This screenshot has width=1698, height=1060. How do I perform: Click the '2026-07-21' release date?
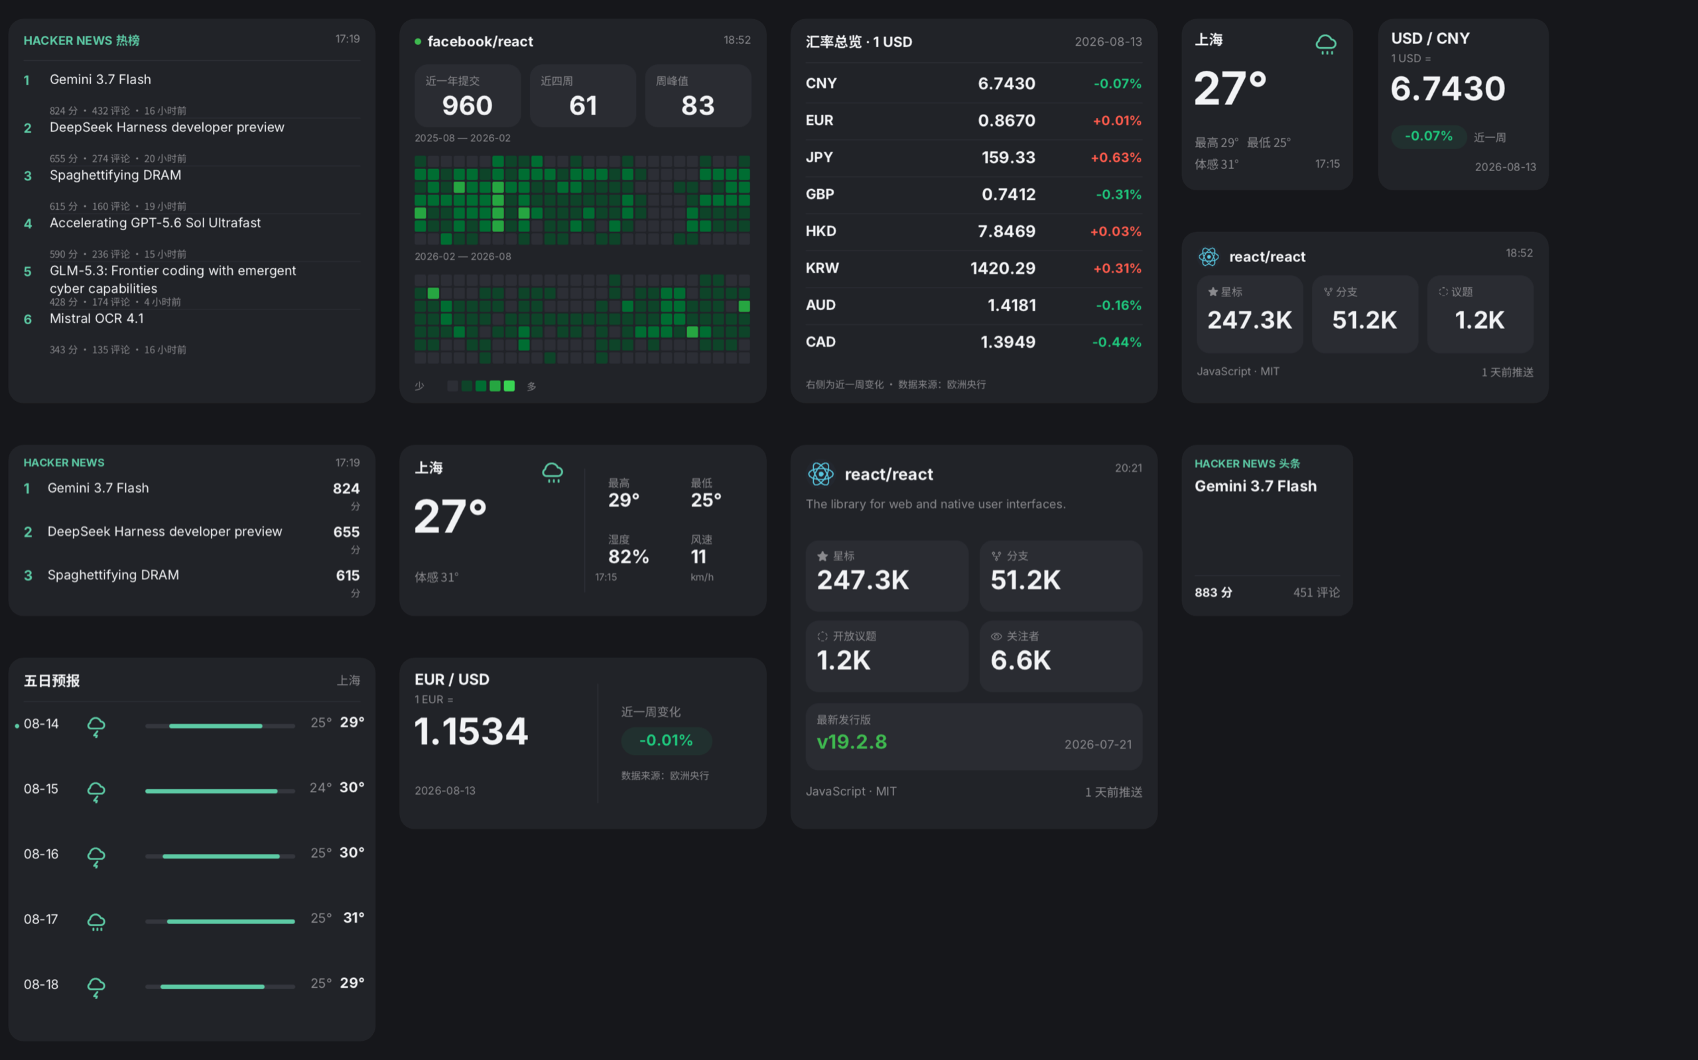click(x=1098, y=744)
